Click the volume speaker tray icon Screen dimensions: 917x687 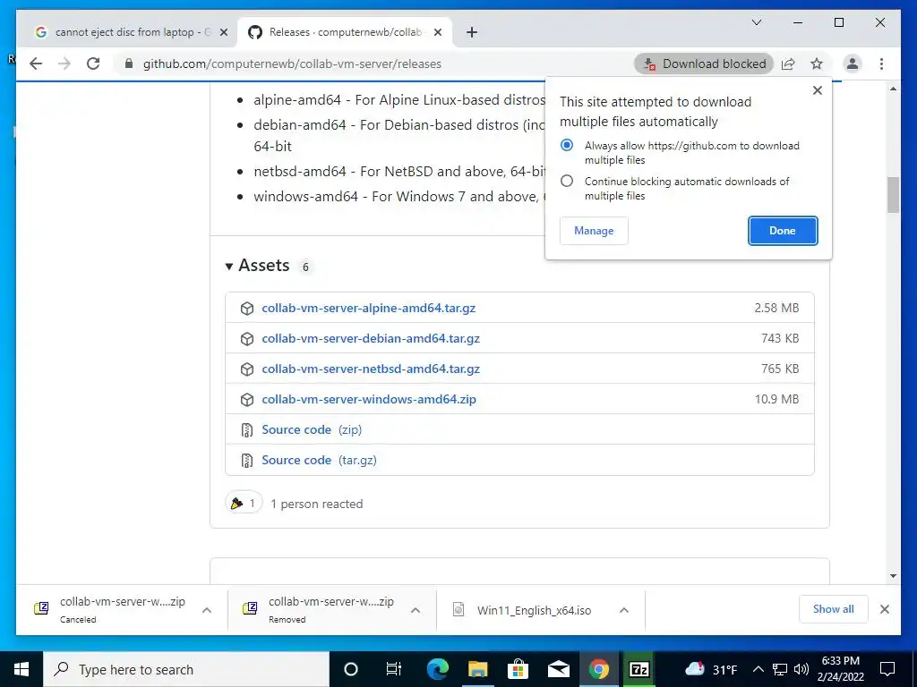tap(801, 669)
